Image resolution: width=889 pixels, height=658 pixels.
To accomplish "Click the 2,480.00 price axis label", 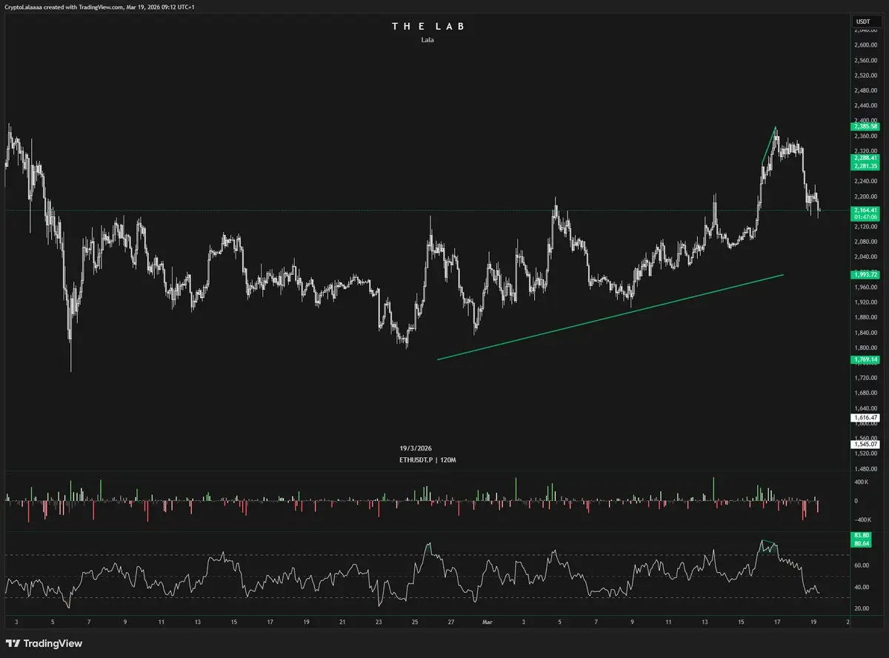I will point(867,90).
